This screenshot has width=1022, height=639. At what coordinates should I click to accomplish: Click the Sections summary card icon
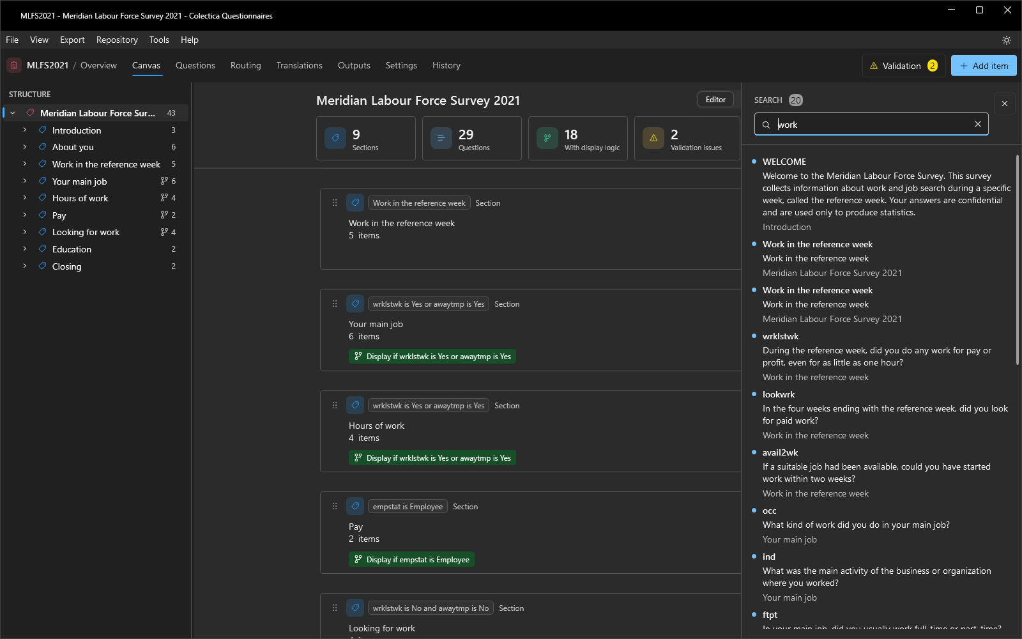335,138
